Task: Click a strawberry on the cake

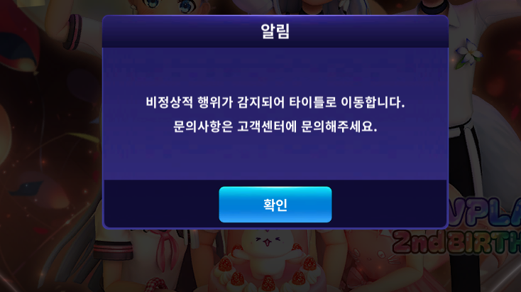Action: [x=225, y=264]
